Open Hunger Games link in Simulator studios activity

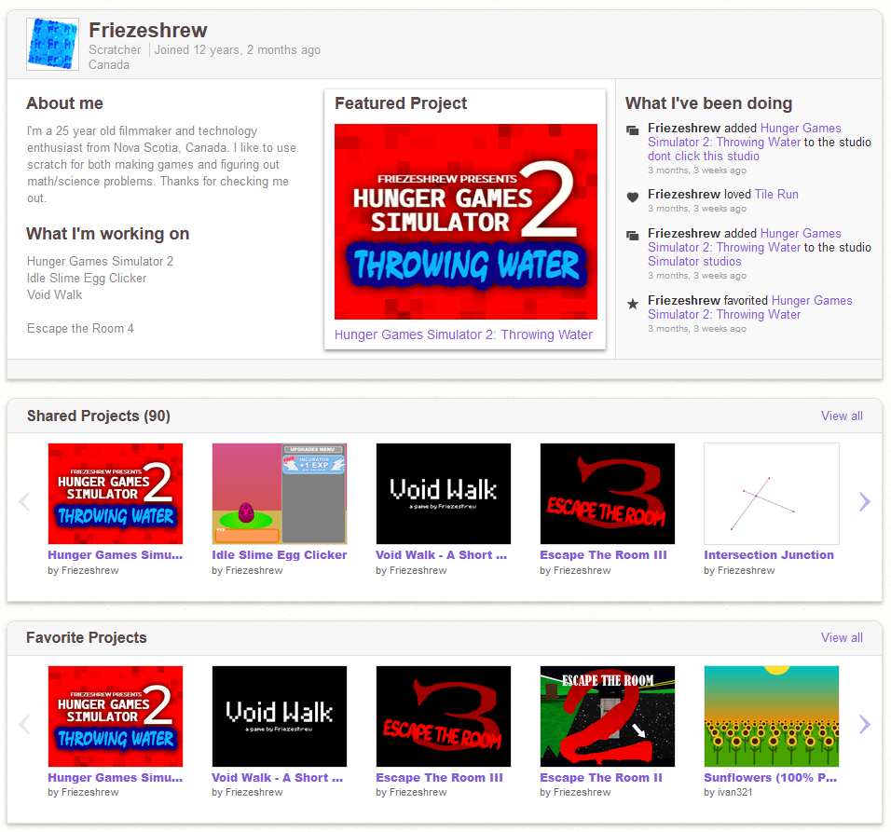(x=745, y=240)
